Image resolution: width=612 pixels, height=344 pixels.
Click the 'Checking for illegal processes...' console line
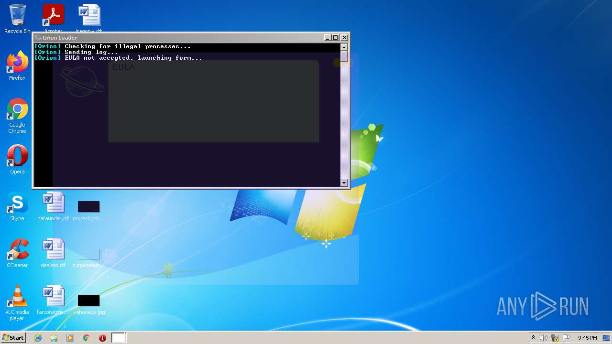(x=112, y=46)
